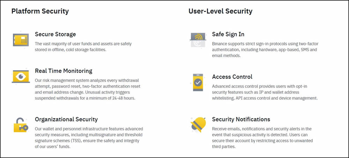
Task: Click the IP and wallet whitelisting paragraph
Action: coord(265,92)
